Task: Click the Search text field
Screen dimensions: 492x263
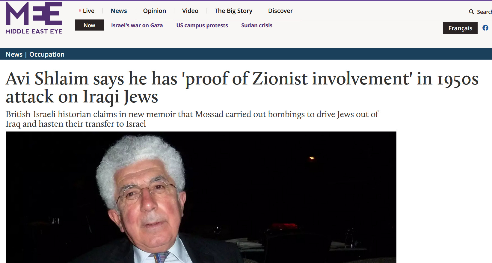Action: (x=484, y=12)
